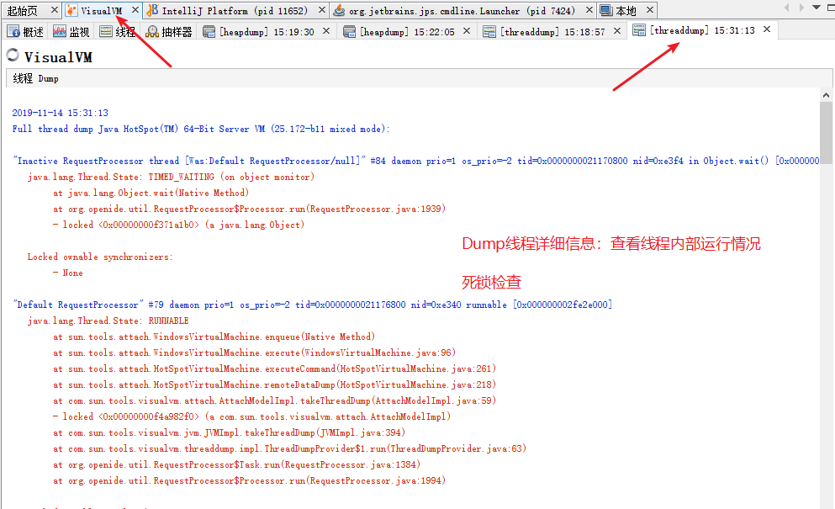
Task: Click the Java cup icon on the Launcher tab
Action: click(x=339, y=10)
